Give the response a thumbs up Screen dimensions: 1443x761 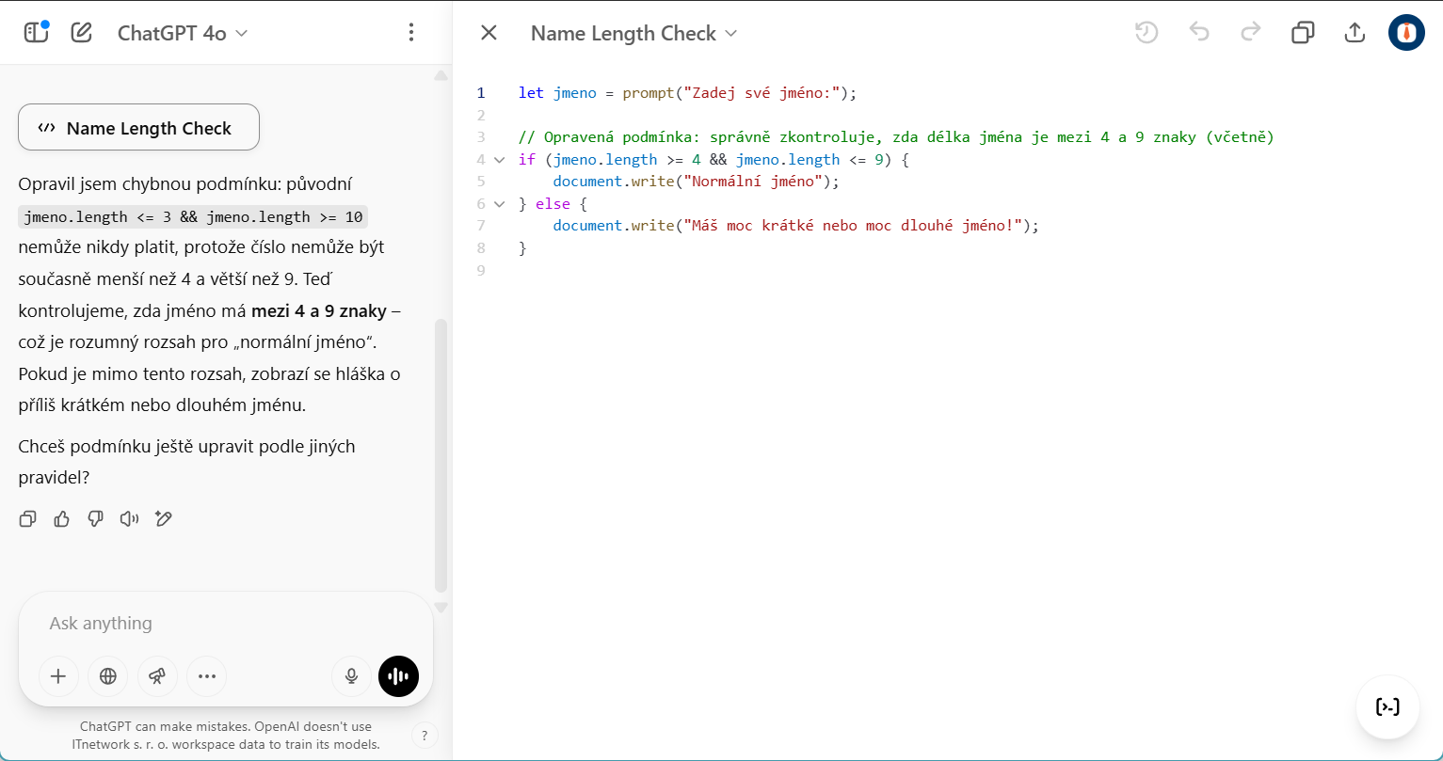click(62, 518)
